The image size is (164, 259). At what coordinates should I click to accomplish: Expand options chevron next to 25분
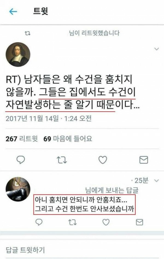pos(156,181)
